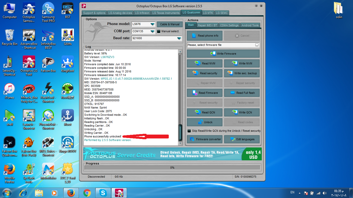The height and width of the screenshot is (198, 353).
Task: Click the Write sec. backup button
Action: click(x=242, y=73)
